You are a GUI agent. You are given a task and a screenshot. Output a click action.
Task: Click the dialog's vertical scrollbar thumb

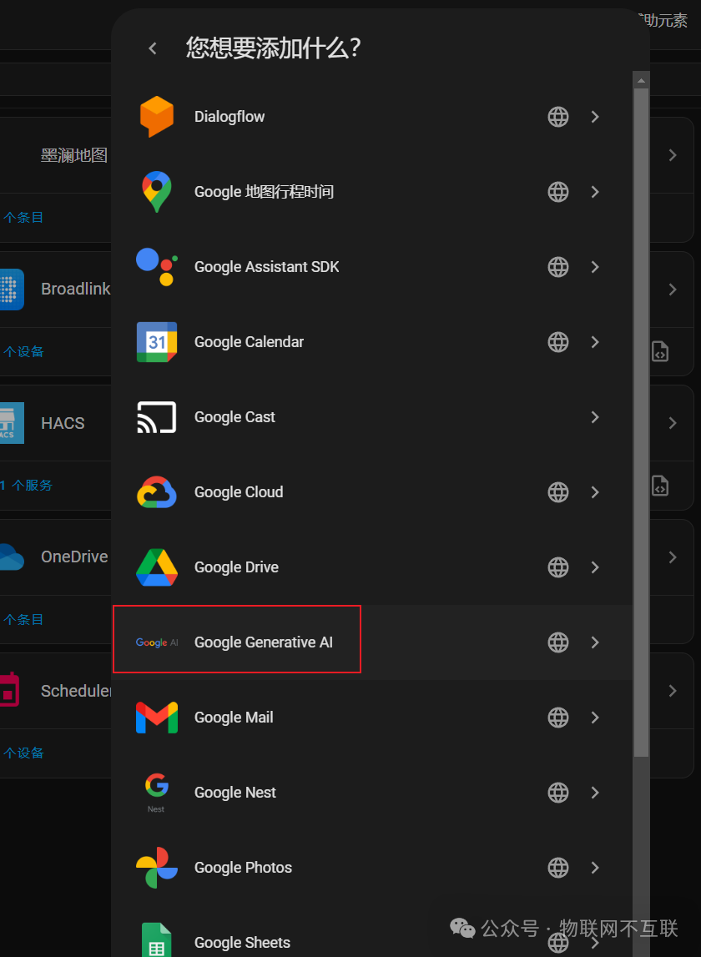(641, 422)
